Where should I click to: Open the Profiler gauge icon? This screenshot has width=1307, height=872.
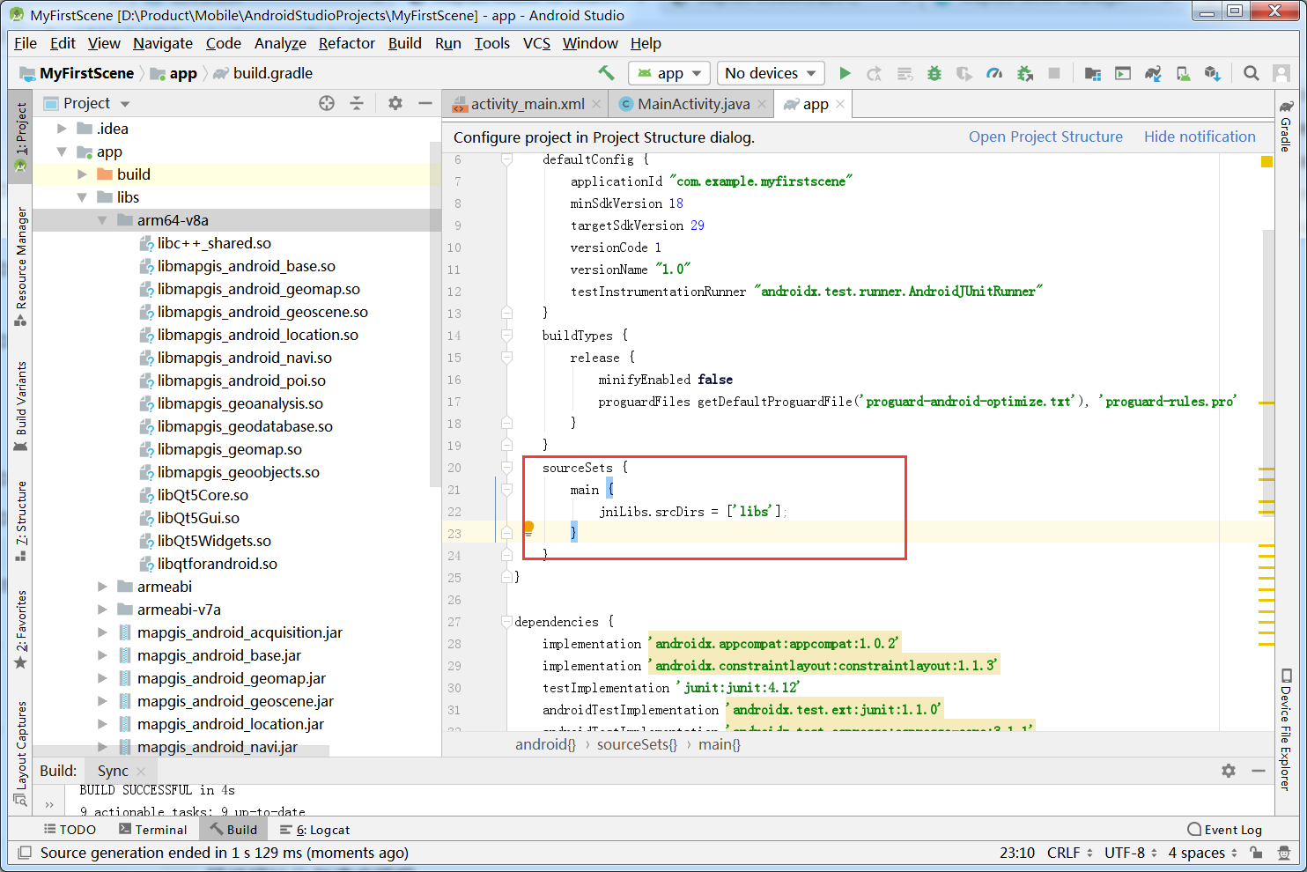click(x=994, y=73)
